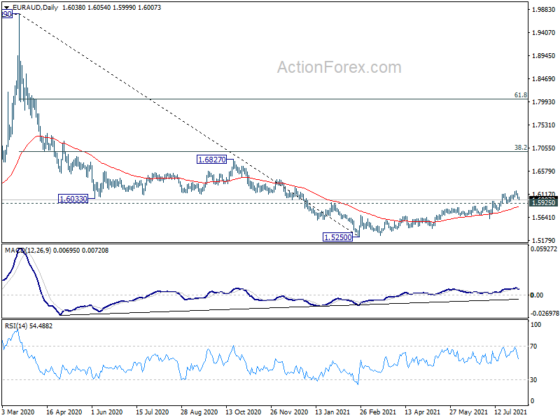Click the partial 90 label at top-left
Viewport: 560px width, 420px height.
pos(7,14)
